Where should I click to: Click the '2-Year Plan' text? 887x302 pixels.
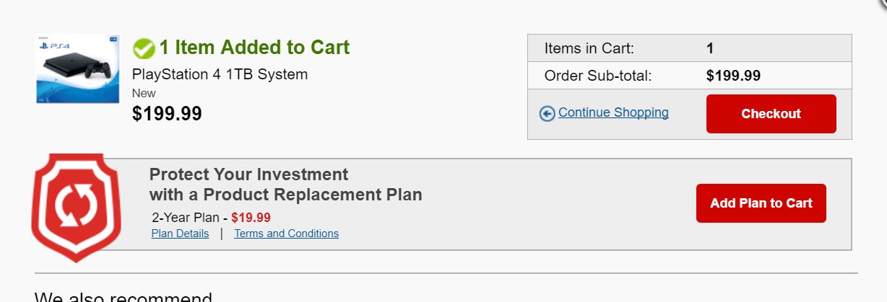[x=186, y=218]
